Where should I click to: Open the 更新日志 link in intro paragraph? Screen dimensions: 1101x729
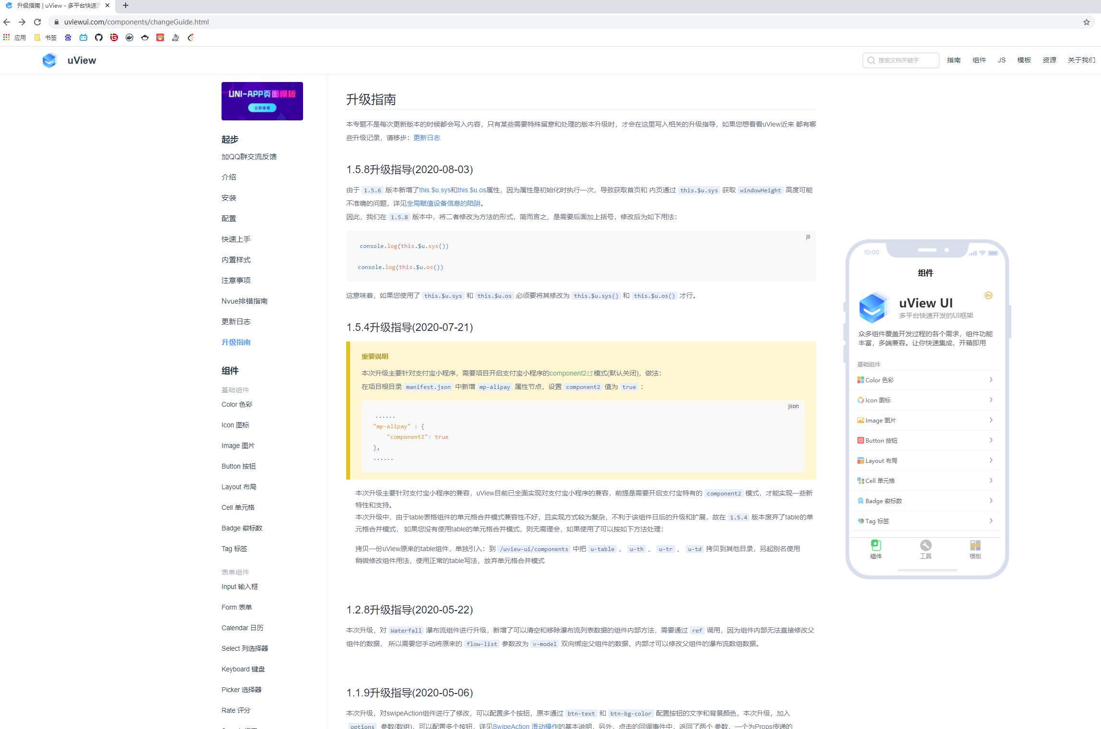[426, 138]
